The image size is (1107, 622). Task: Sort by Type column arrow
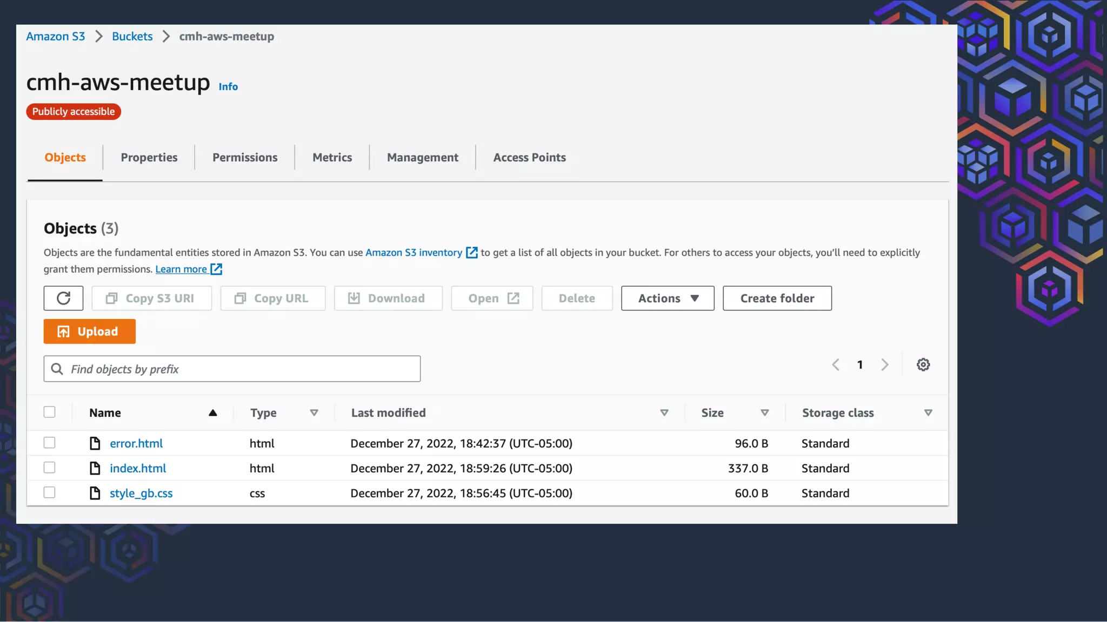coord(314,413)
